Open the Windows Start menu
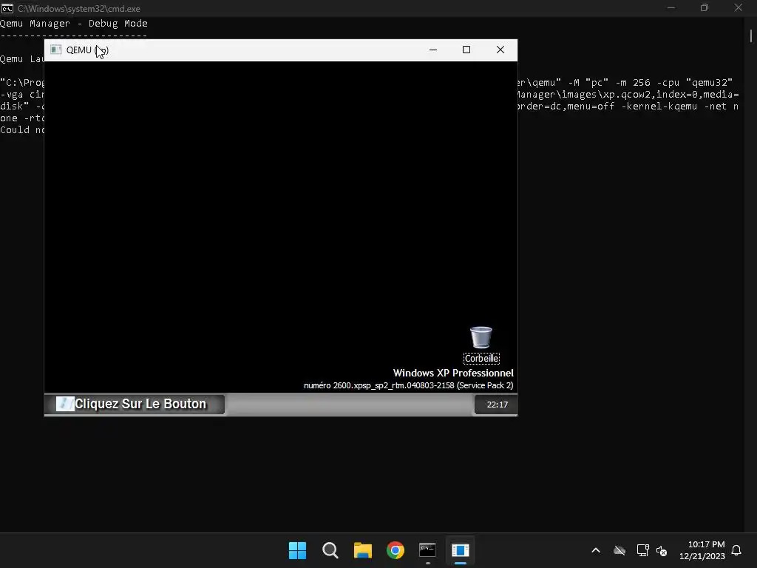 (x=297, y=550)
